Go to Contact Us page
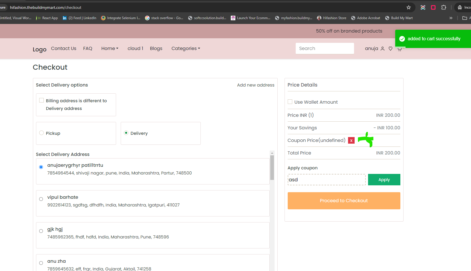The height and width of the screenshot is (271, 471). (63, 49)
